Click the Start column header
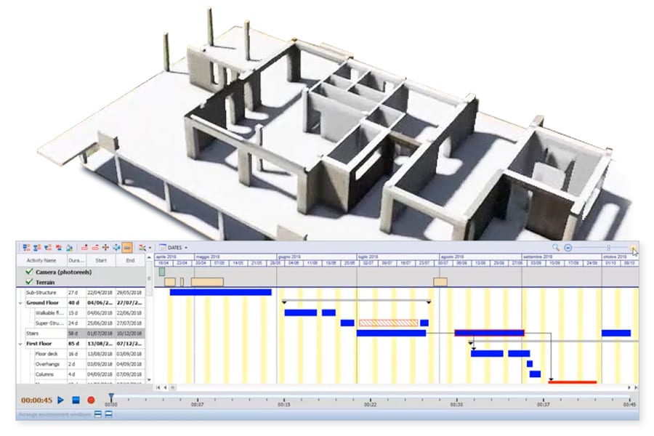Image resolution: width=654 pixels, height=436 pixels. tap(102, 259)
